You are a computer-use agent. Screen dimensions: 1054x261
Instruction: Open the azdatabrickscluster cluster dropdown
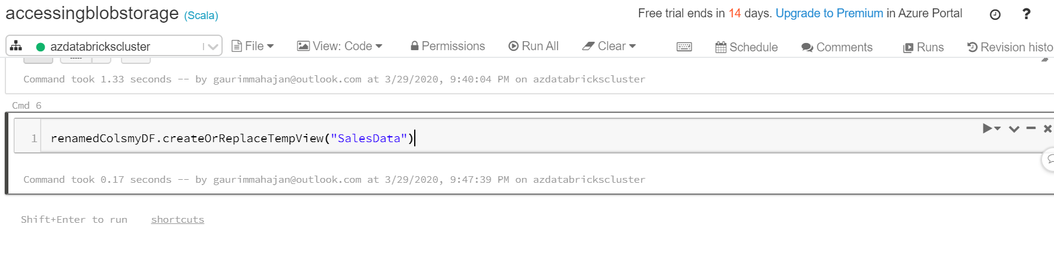click(x=211, y=47)
